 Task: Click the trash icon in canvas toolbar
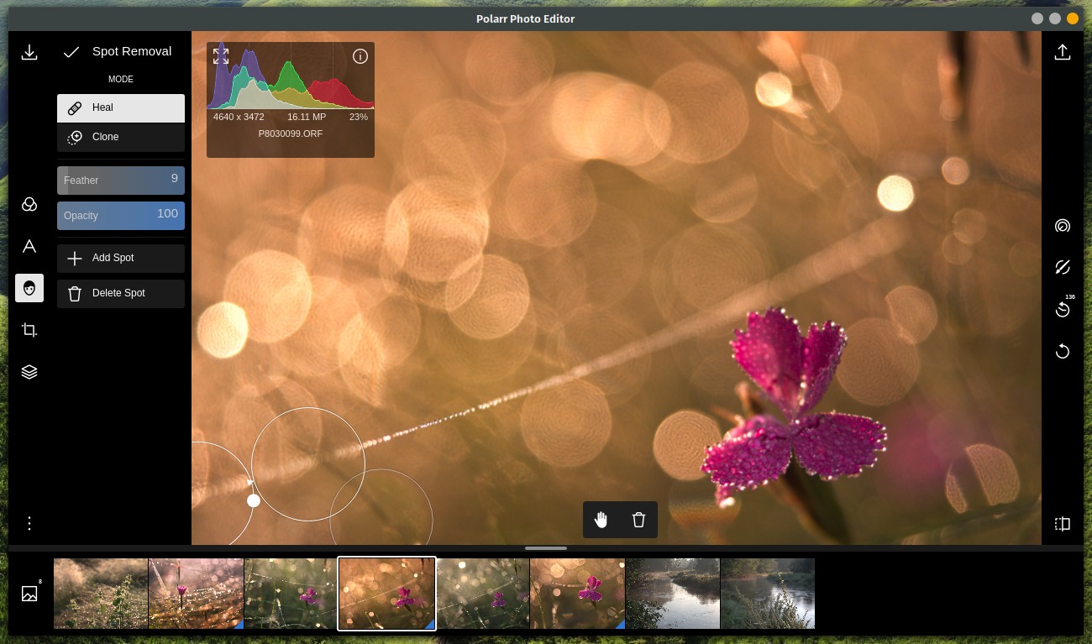pos(638,520)
